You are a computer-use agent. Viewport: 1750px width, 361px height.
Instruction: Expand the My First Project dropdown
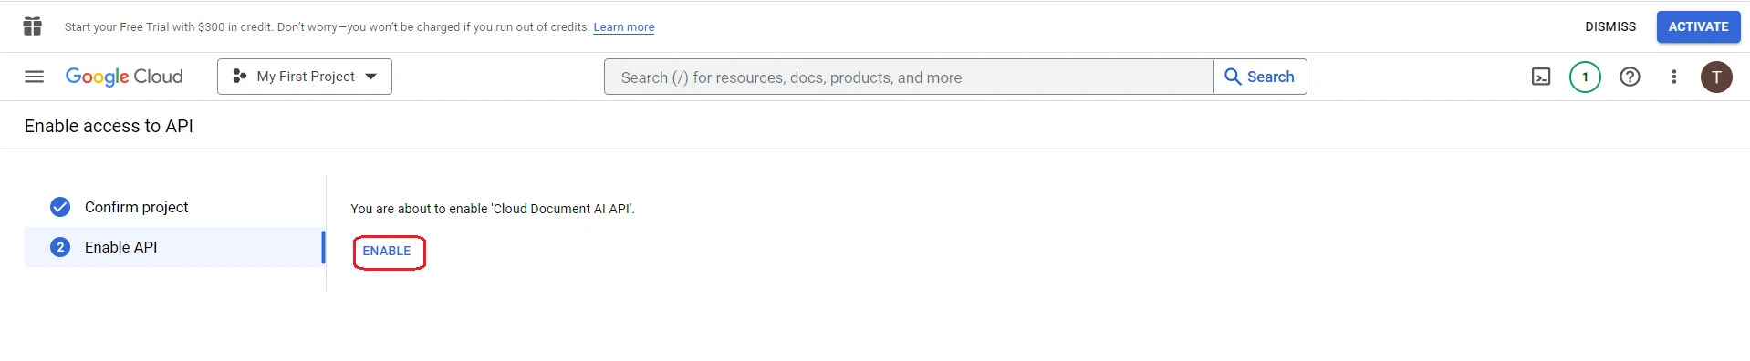pos(305,77)
